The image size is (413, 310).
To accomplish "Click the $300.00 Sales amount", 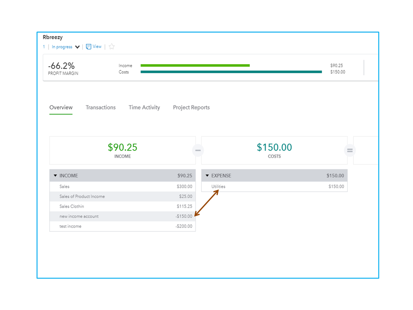I will point(184,186).
